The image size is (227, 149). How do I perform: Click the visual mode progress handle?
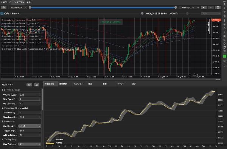point(142,13)
